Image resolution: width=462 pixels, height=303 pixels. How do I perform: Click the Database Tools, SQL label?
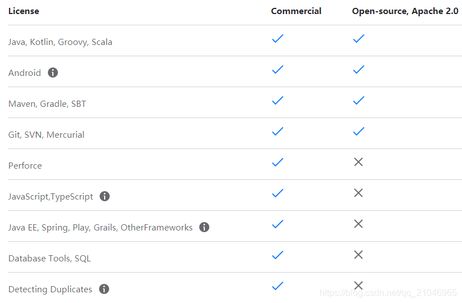click(50, 259)
